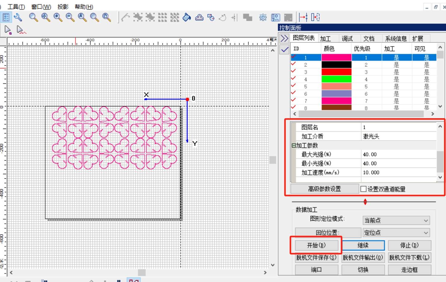
Task: Click the monitor preview icon next to gear
Action: coord(275,17)
